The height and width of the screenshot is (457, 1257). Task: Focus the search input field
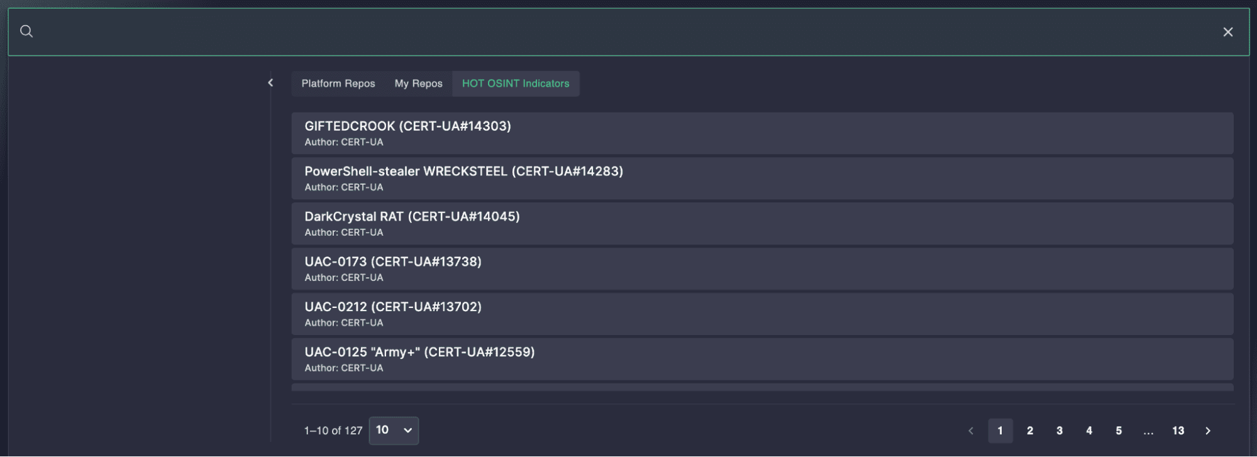[x=623, y=32]
